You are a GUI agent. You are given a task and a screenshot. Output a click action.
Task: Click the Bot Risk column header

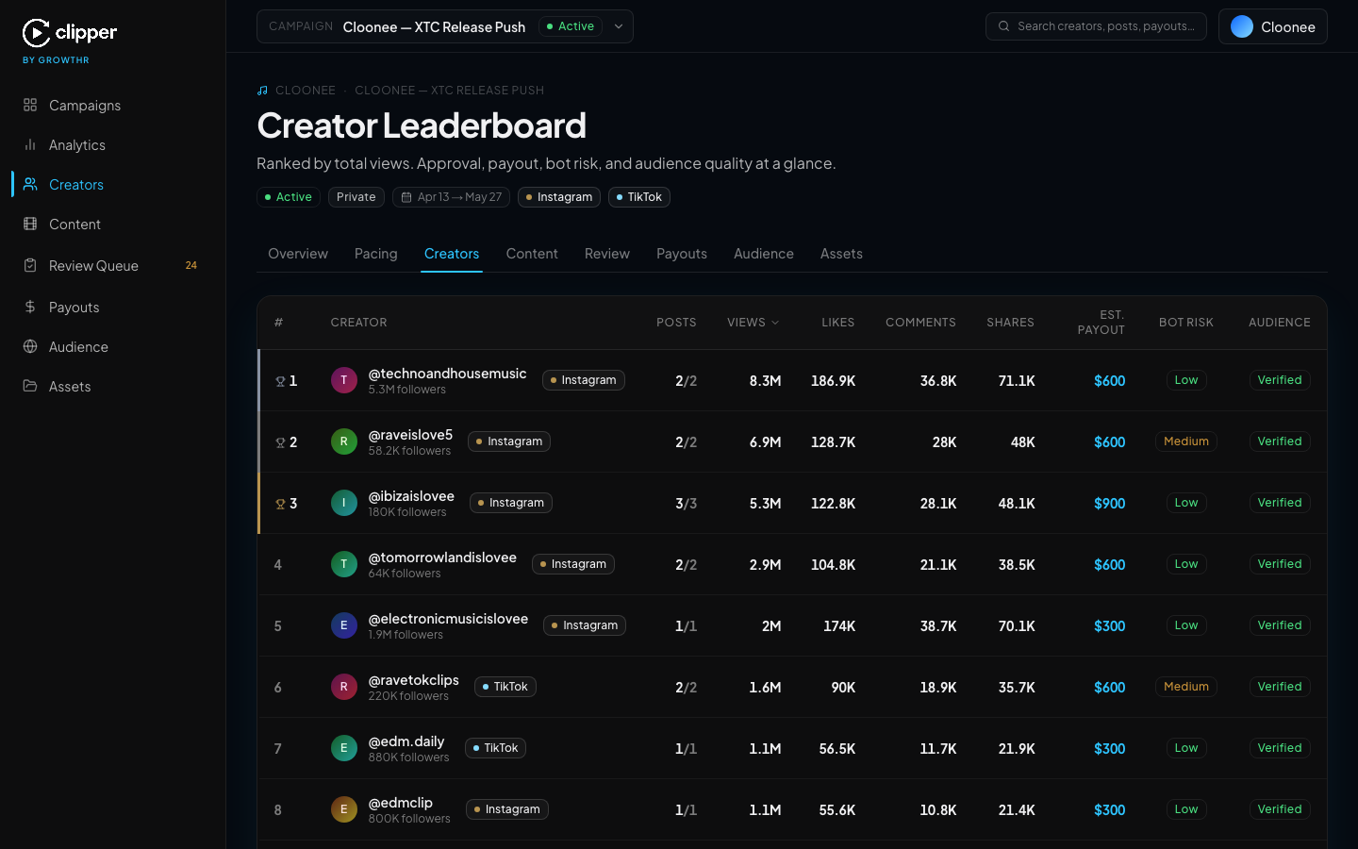pyautogui.click(x=1186, y=323)
